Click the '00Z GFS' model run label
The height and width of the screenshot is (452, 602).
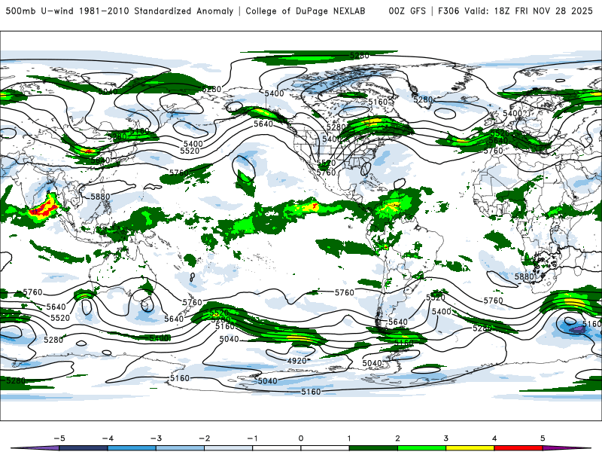pyautogui.click(x=407, y=11)
